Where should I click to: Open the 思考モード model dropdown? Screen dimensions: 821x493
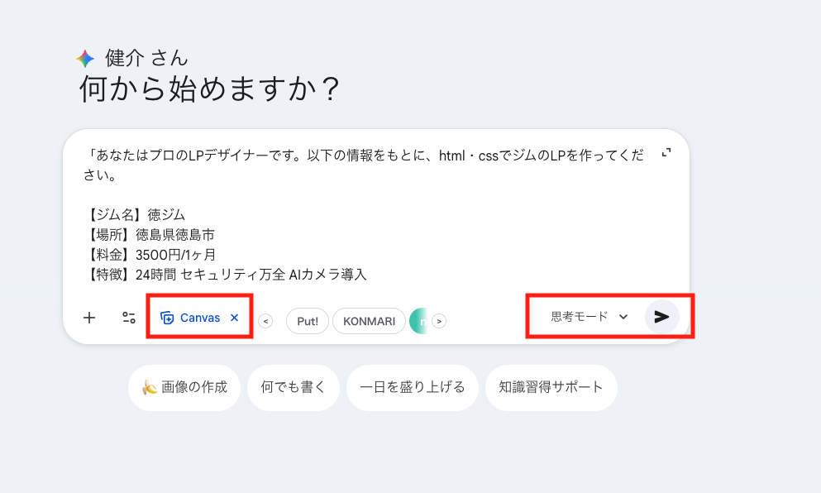pyautogui.click(x=589, y=317)
